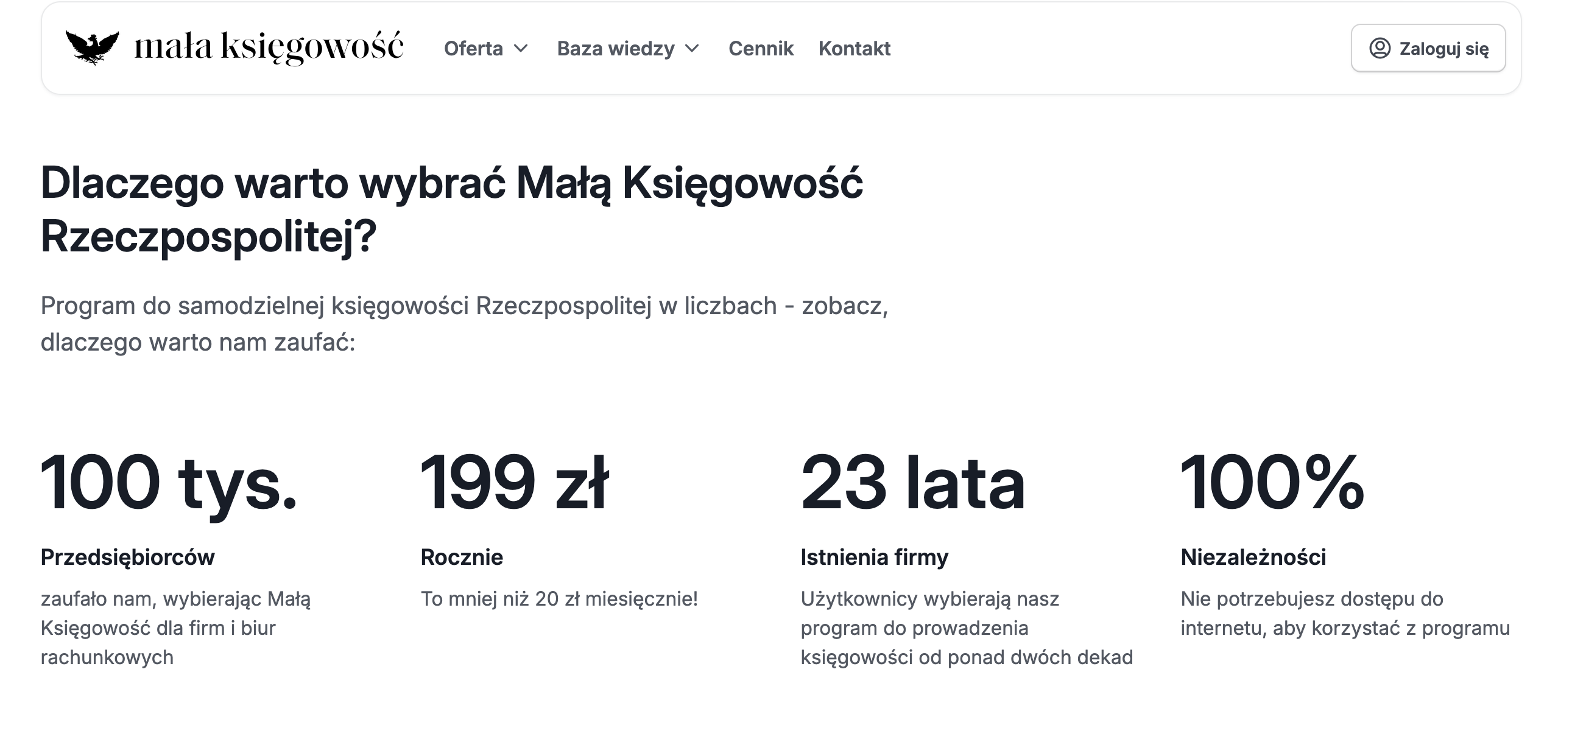This screenshot has height=756, width=1586.
Task: Click the black eagle logo icon
Action: pos(93,47)
